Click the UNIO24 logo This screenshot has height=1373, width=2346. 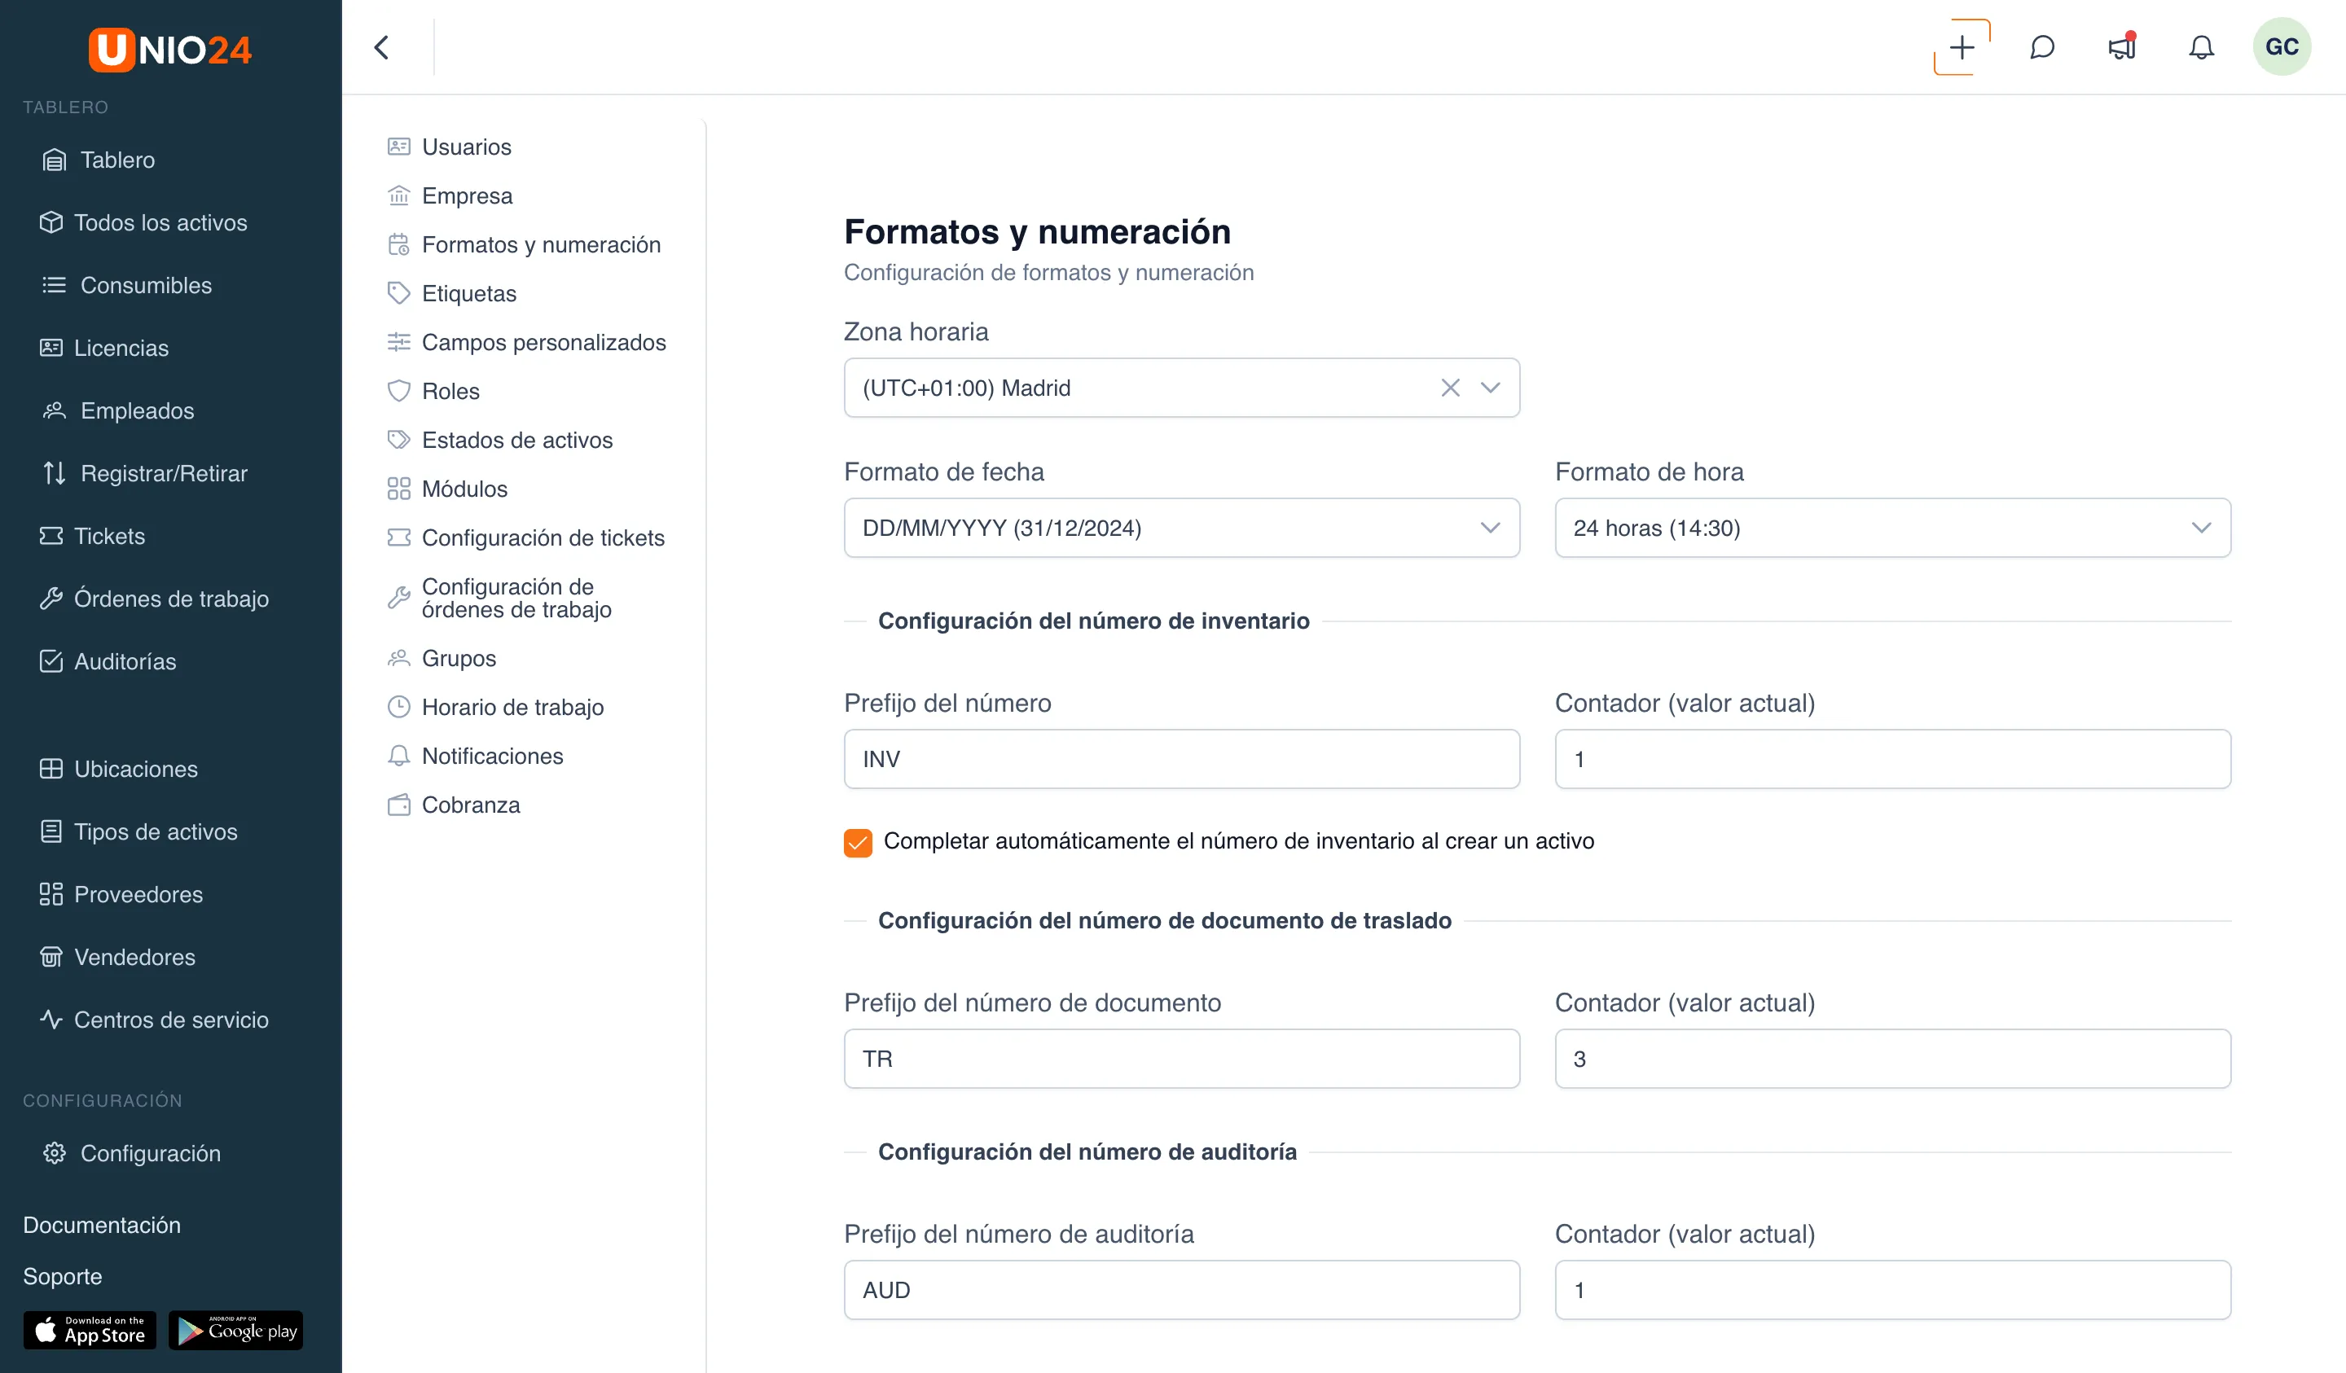point(170,50)
